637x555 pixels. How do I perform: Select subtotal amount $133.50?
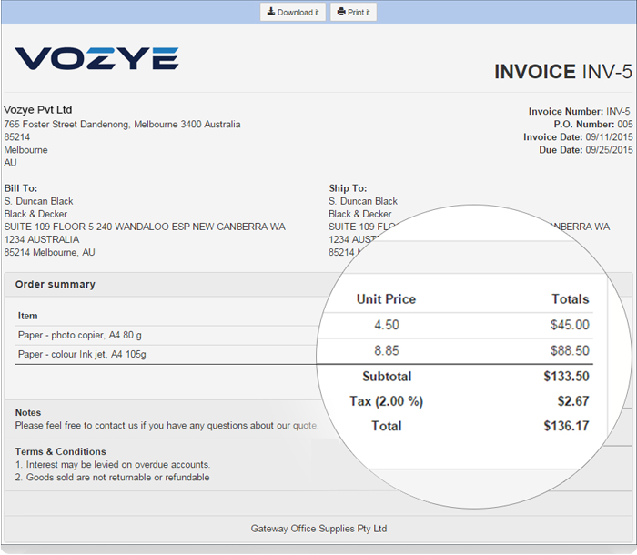coord(567,377)
